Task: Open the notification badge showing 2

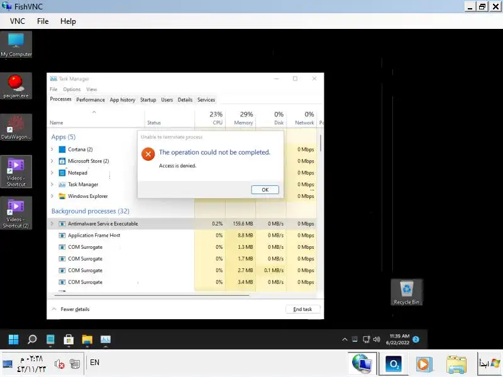Action: pos(416,339)
